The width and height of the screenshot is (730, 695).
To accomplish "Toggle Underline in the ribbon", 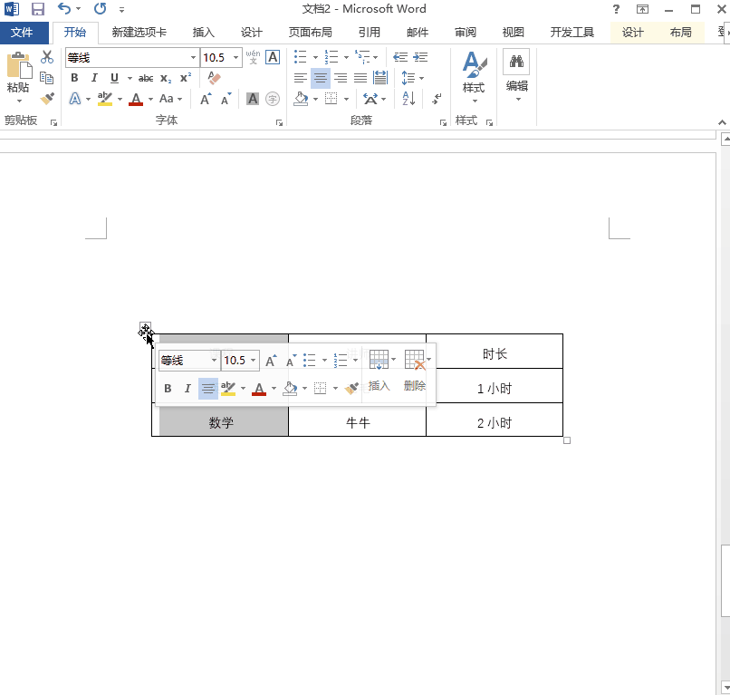I will pos(114,78).
